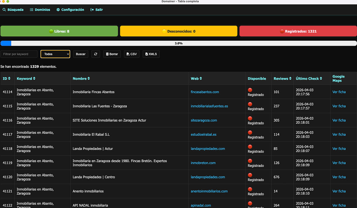
Task: Export table with the XMLS button
Action: pyautogui.click(x=151, y=54)
